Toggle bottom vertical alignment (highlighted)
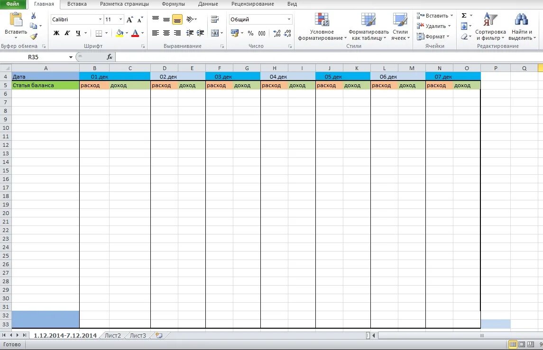The width and height of the screenshot is (543, 350). coord(177,20)
